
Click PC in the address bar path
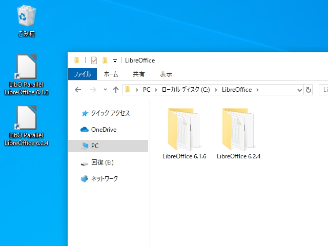point(147,90)
